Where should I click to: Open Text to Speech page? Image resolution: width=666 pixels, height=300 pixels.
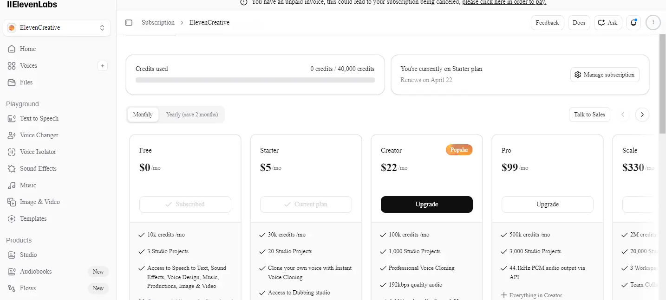click(x=57, y=118)
